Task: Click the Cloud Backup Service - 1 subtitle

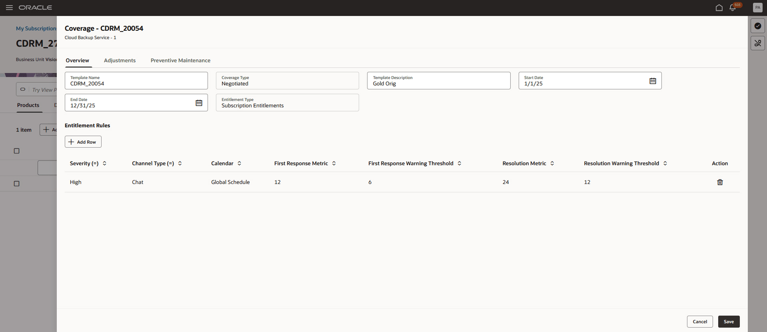Action: pyautogui.click(x=90, y=38)
